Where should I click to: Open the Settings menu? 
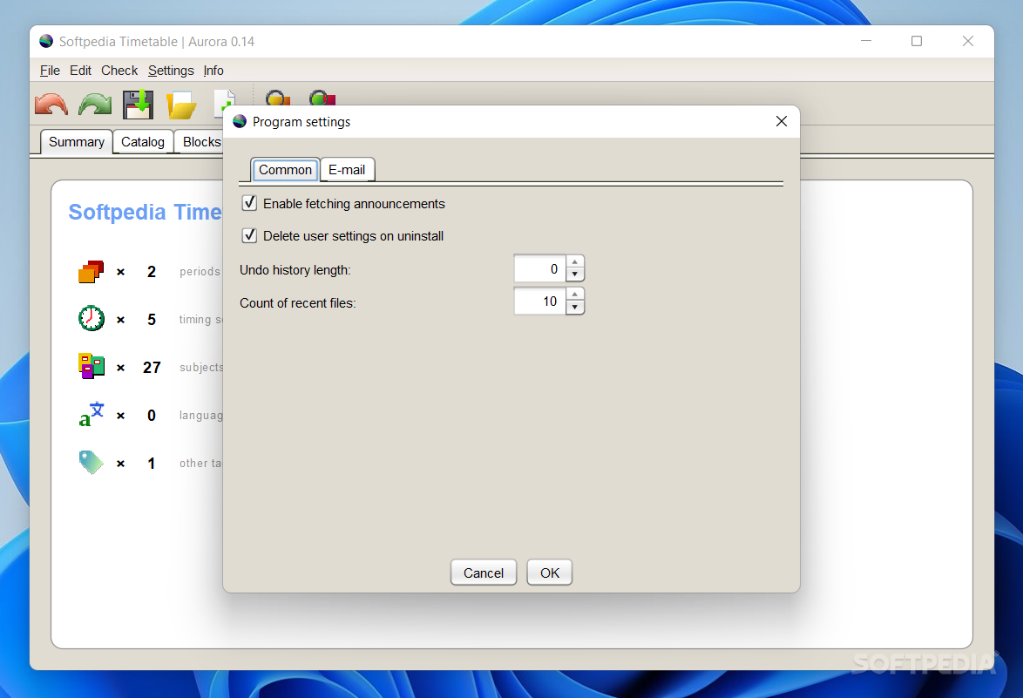coord(171,71)
